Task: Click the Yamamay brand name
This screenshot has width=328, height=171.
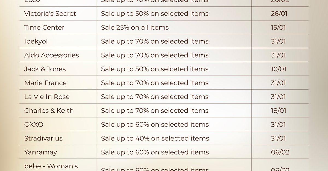Action: [40, 152]
